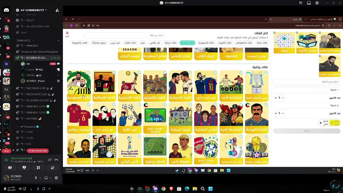Select the فئات عامة category tab
Image resolution: width=343 pixels, height=193 pixels.
262,43
